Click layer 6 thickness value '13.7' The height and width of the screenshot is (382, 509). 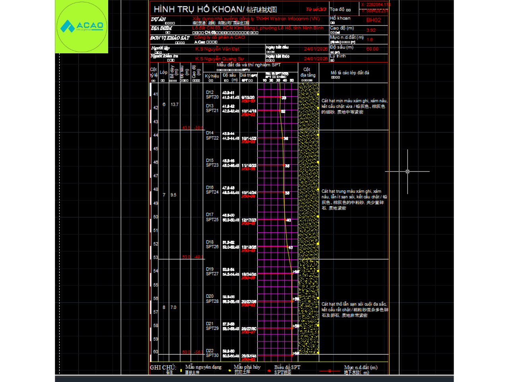[x=175, y=104]
